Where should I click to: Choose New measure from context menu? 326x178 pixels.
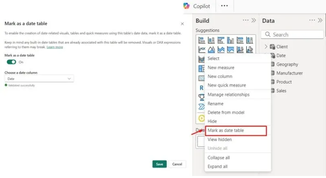pyautogui.click(x=238, y=68)
